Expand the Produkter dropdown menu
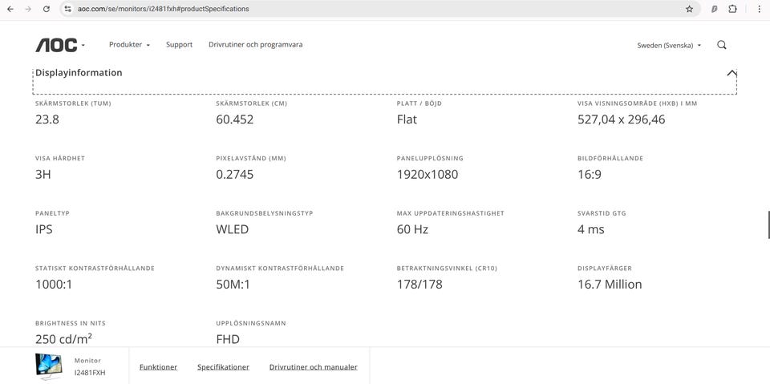 129,45
